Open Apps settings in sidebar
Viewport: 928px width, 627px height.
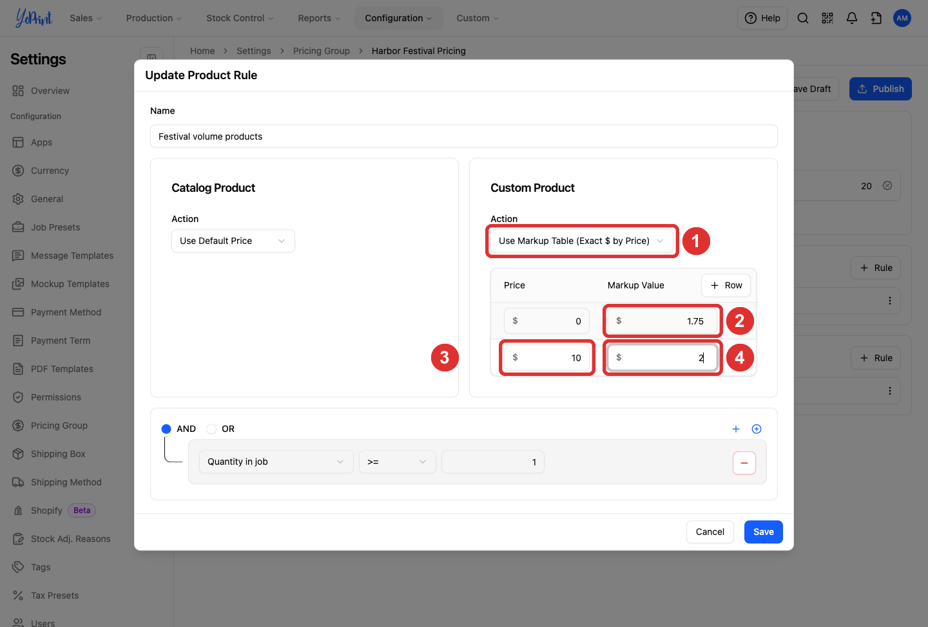41,142
